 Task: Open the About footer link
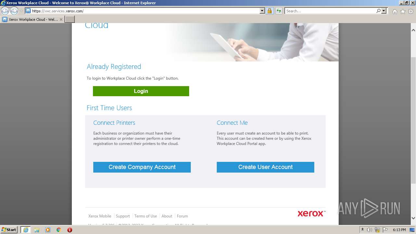click(x=167, y=216)
